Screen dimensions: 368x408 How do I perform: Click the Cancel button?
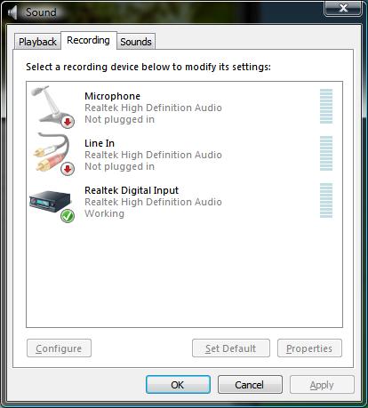(x=250, y=385)
